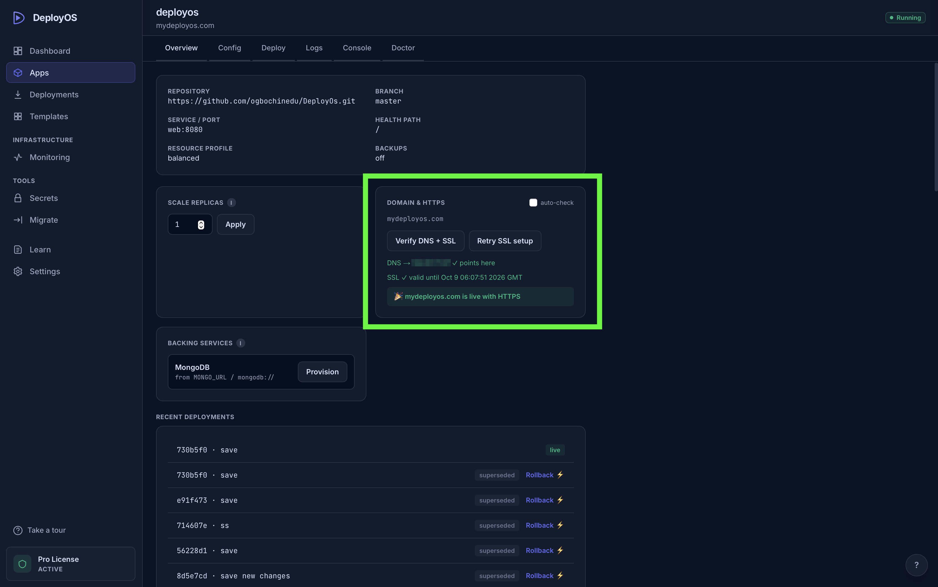Click SSL valid until Oct 9 text

point(454,278)
